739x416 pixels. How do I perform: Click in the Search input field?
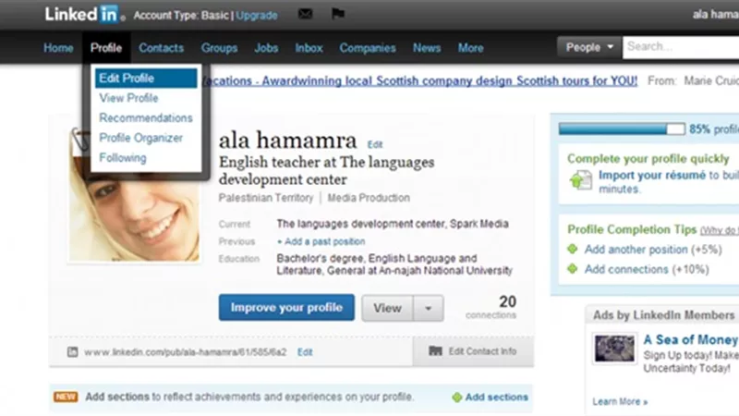(x=681, y=47)
